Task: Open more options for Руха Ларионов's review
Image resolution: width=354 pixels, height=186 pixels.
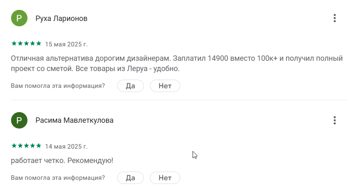Action: tap(335, 18)
